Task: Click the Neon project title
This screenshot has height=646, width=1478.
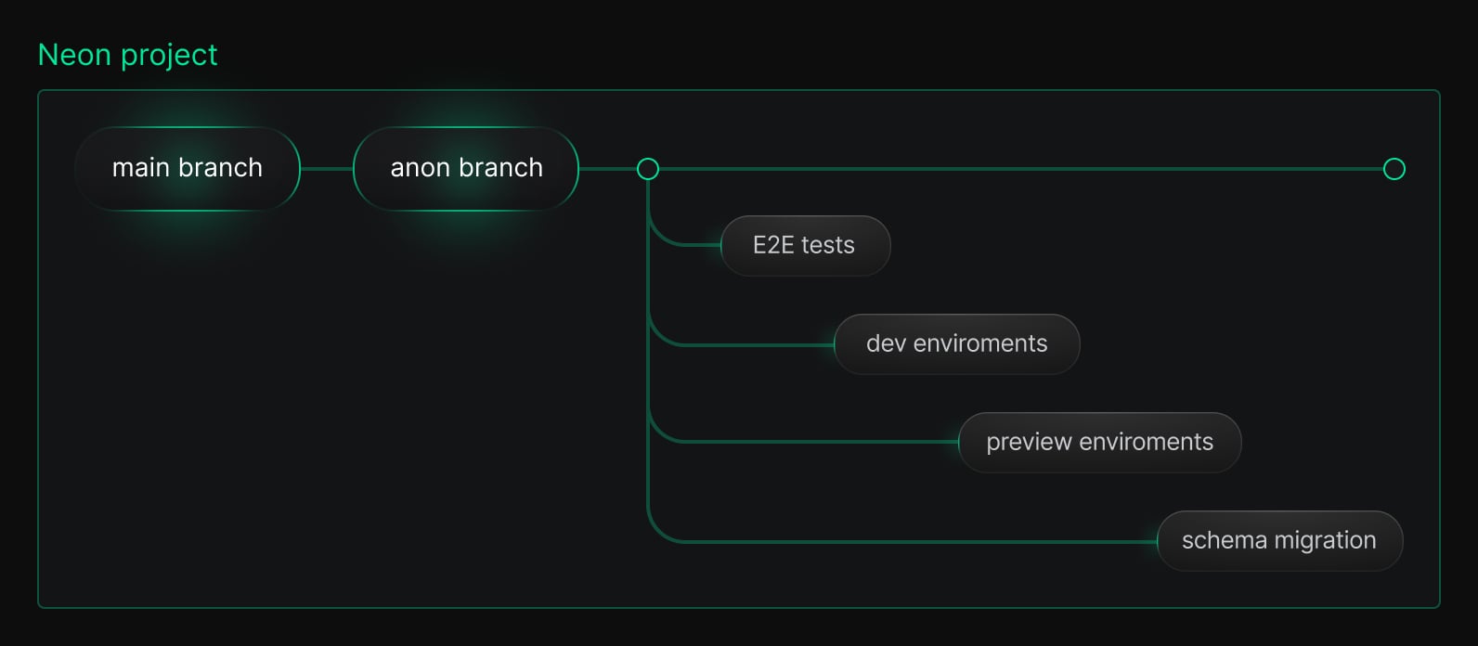Action: click(127, 56)
